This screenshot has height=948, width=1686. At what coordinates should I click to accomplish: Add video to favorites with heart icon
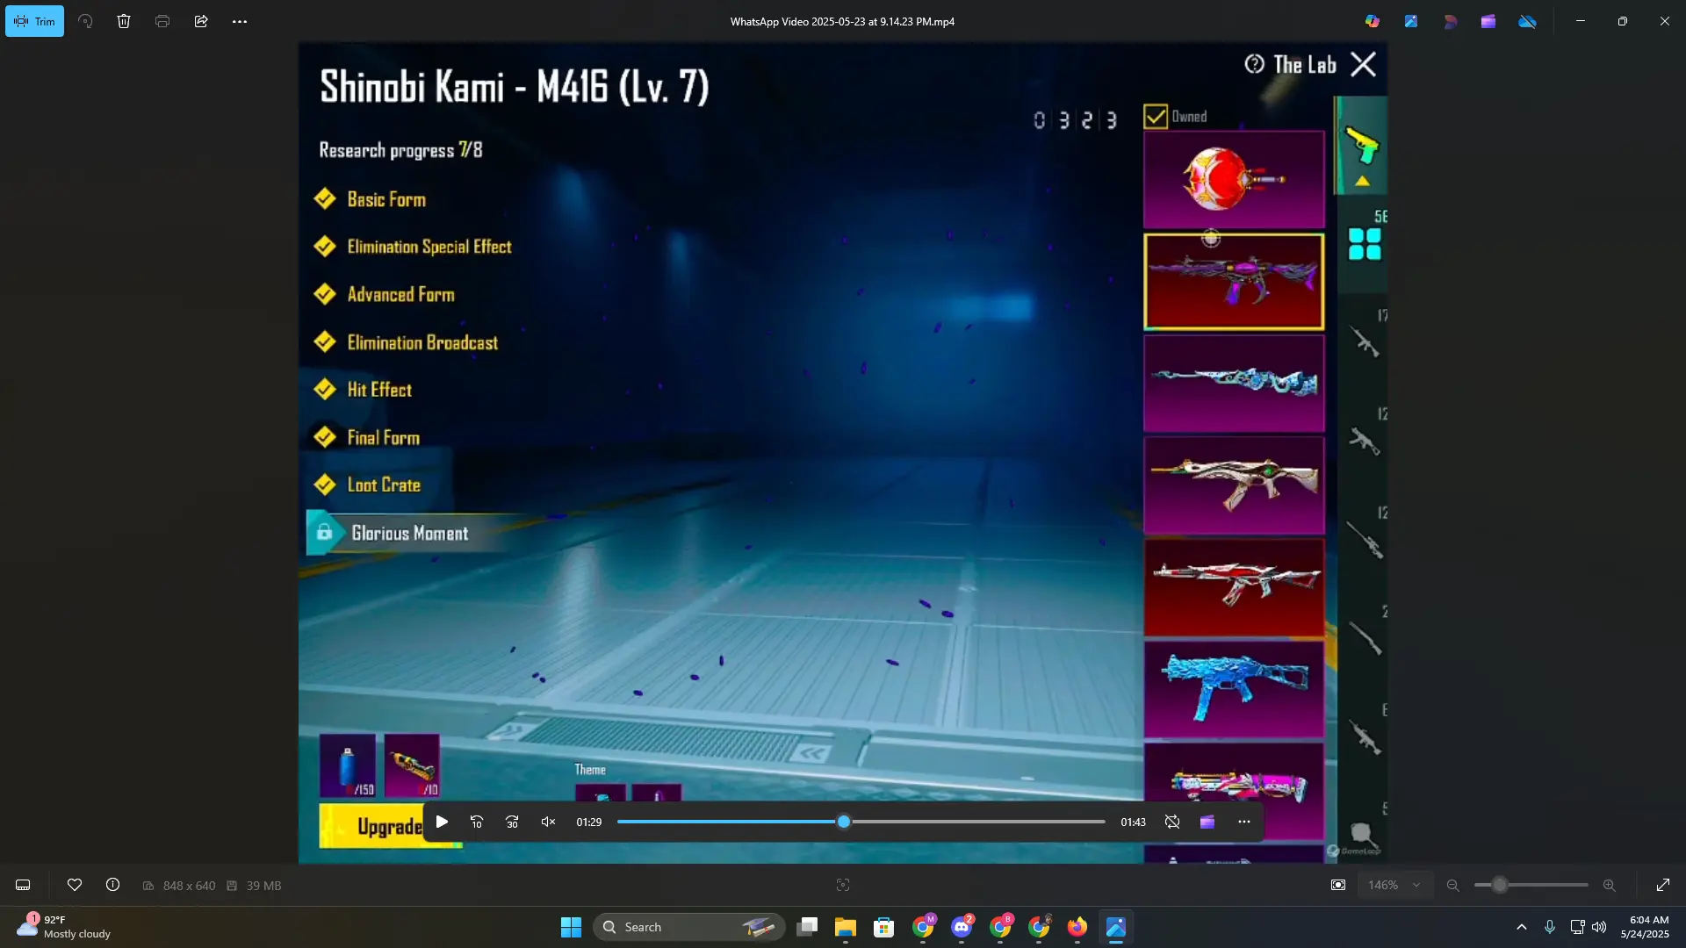pyautogui.click(x=75, y=885)
